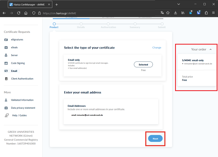Open the Library bookshelf icon
The image size is (218, 157).
(x=183, y=13)
